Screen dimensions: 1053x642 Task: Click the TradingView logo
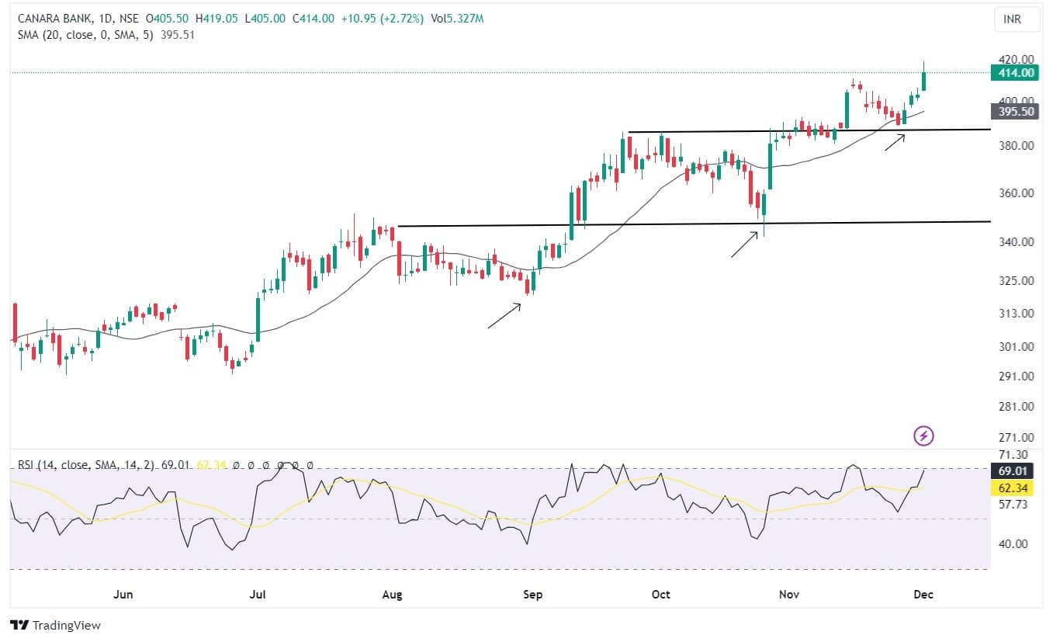click(x=55, y=625)
